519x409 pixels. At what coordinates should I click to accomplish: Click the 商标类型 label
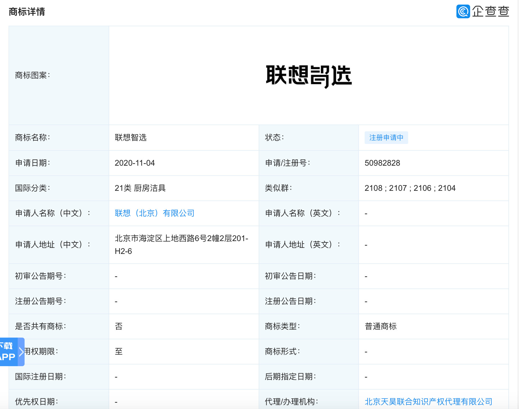point(282,326)
